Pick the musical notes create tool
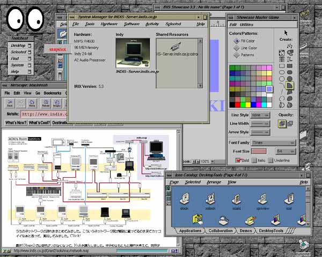322x257 pixels. (290, 46)
